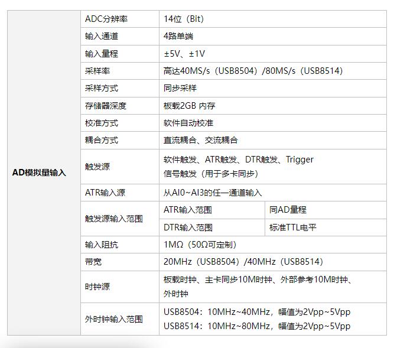Click the 1MΩ（50Ω可定制）impedance value

tap(200, 245)
